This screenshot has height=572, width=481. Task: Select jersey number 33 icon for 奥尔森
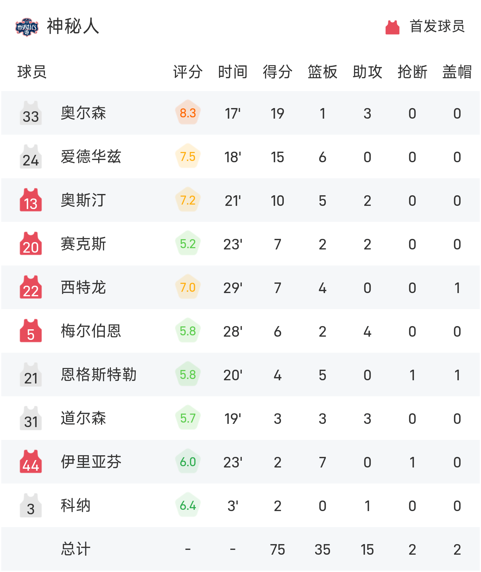tap(30, 113)
